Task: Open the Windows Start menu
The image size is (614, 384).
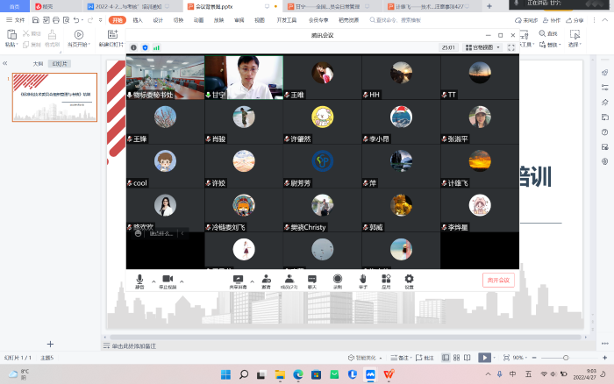Action: (225, 374)
